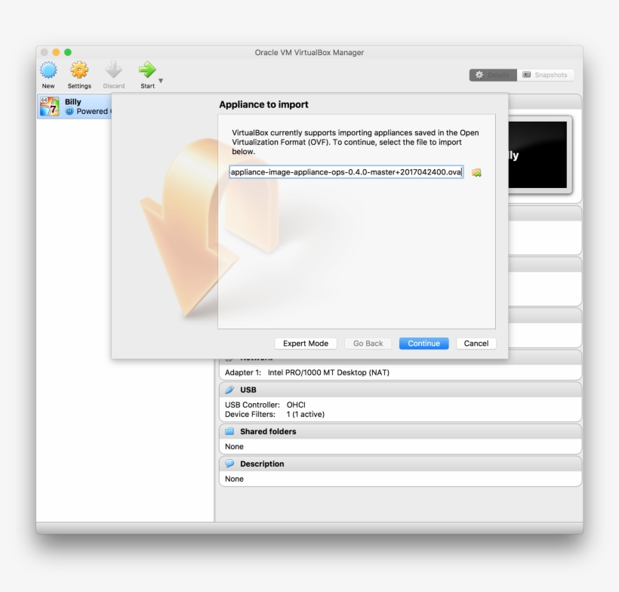Click the Oracle VM VirtualBox Manager title bar
Image resolution: width=619 pixels, height=592 pixels.
[309, 52]
